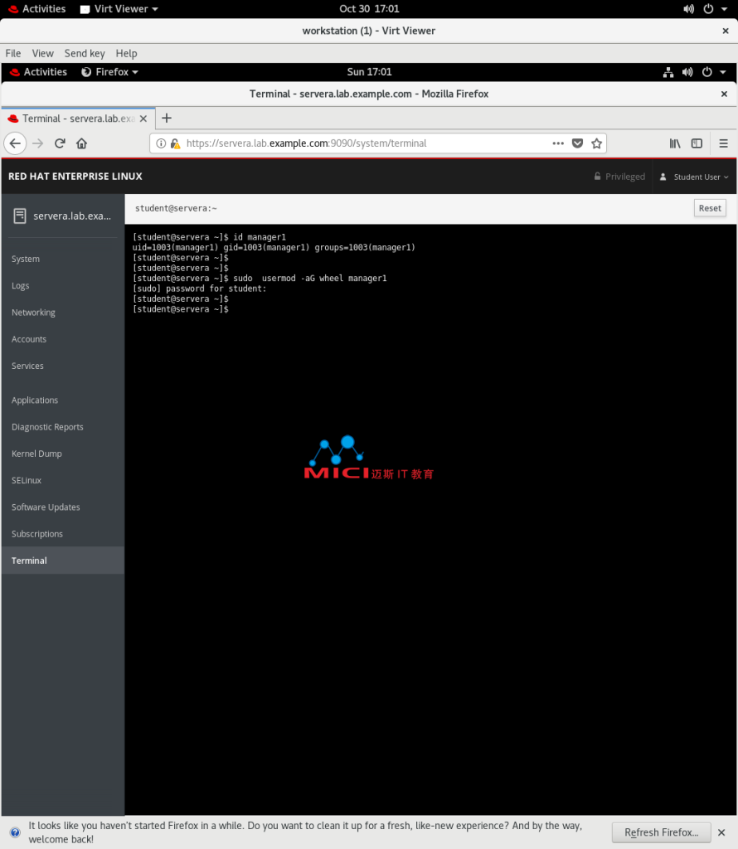
Task: Click terminal prompt at last line
Action: pos(181,309)
